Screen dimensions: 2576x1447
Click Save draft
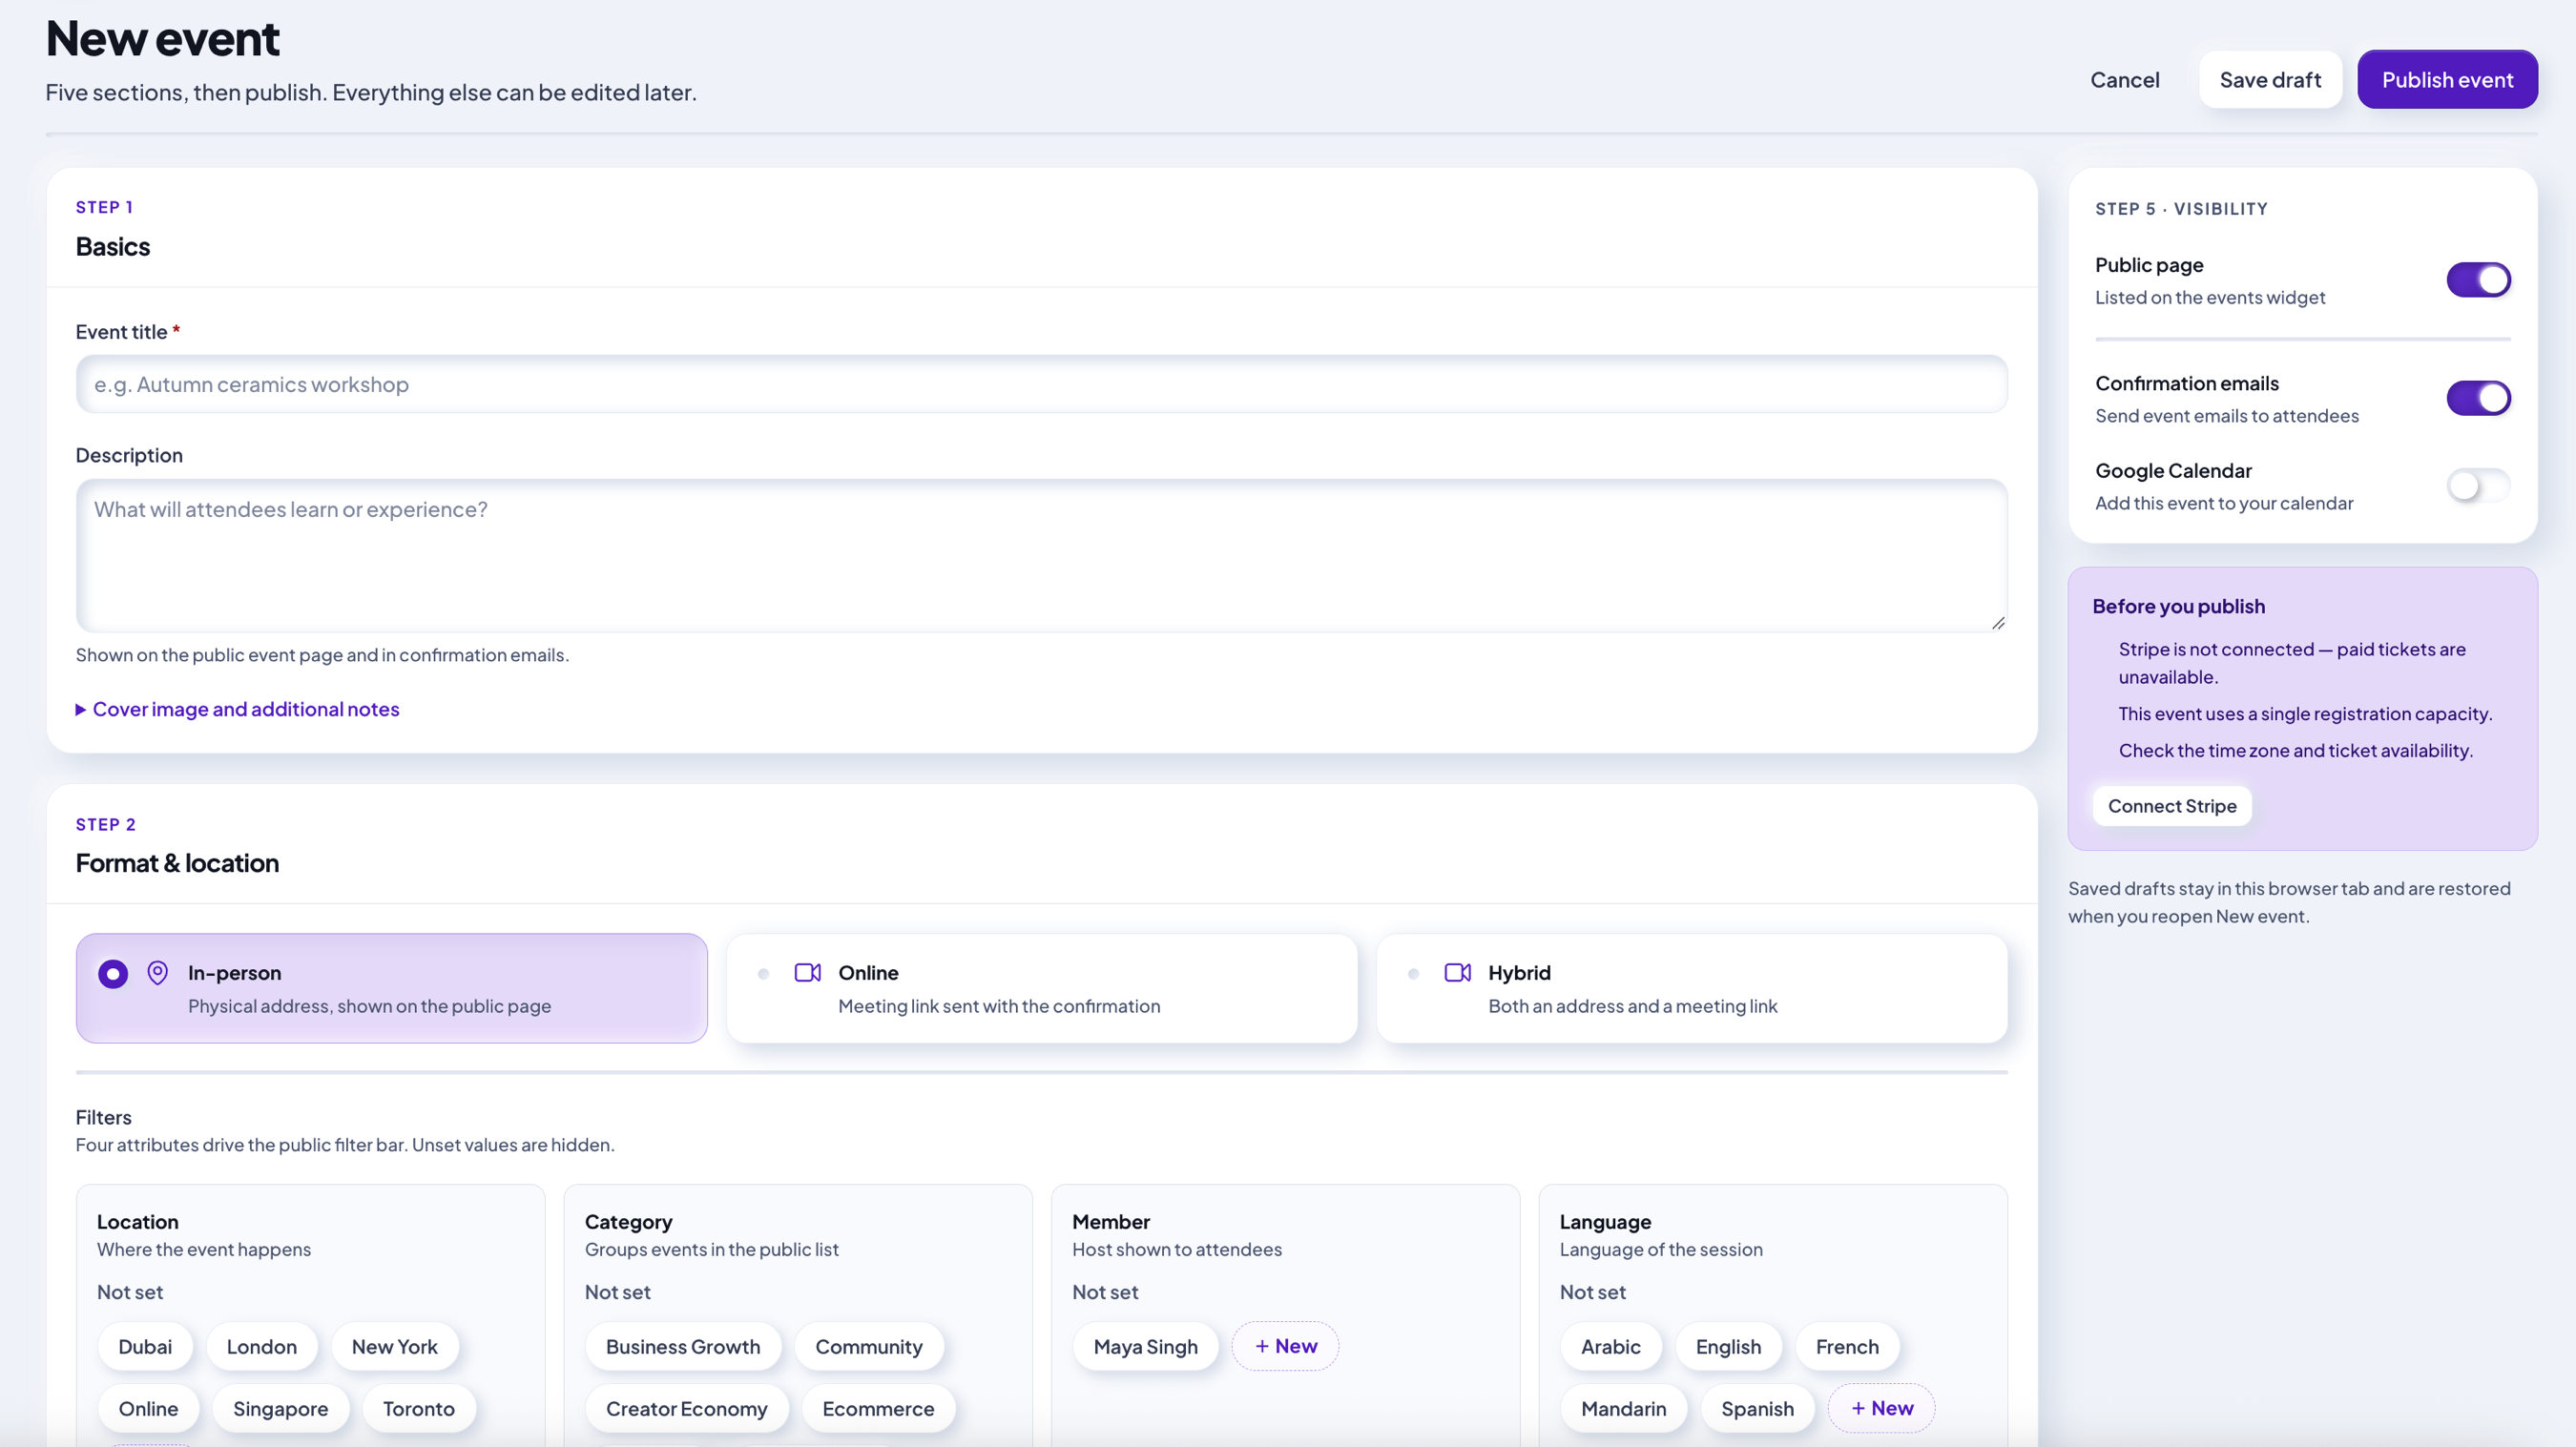[x=2269, y=80]
